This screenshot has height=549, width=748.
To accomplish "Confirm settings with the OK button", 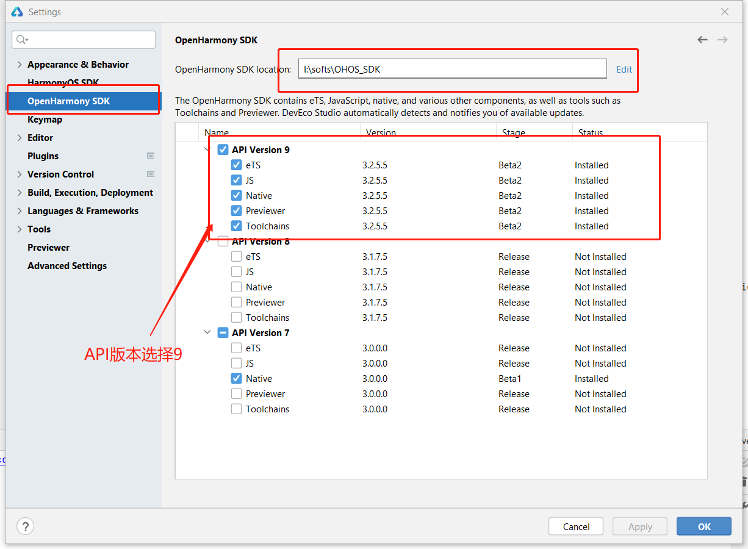I will pyautogui.click(x=704, y=526).
